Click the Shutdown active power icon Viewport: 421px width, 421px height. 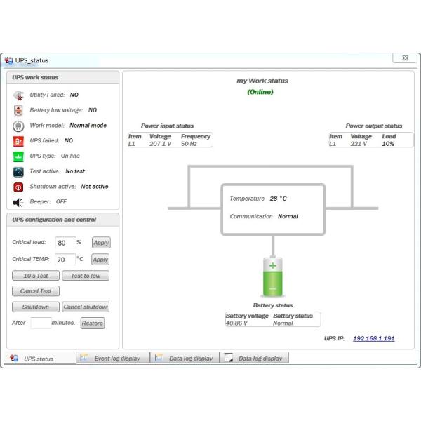click(18, 187)
